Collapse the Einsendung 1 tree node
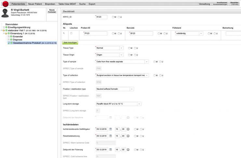 4,33
